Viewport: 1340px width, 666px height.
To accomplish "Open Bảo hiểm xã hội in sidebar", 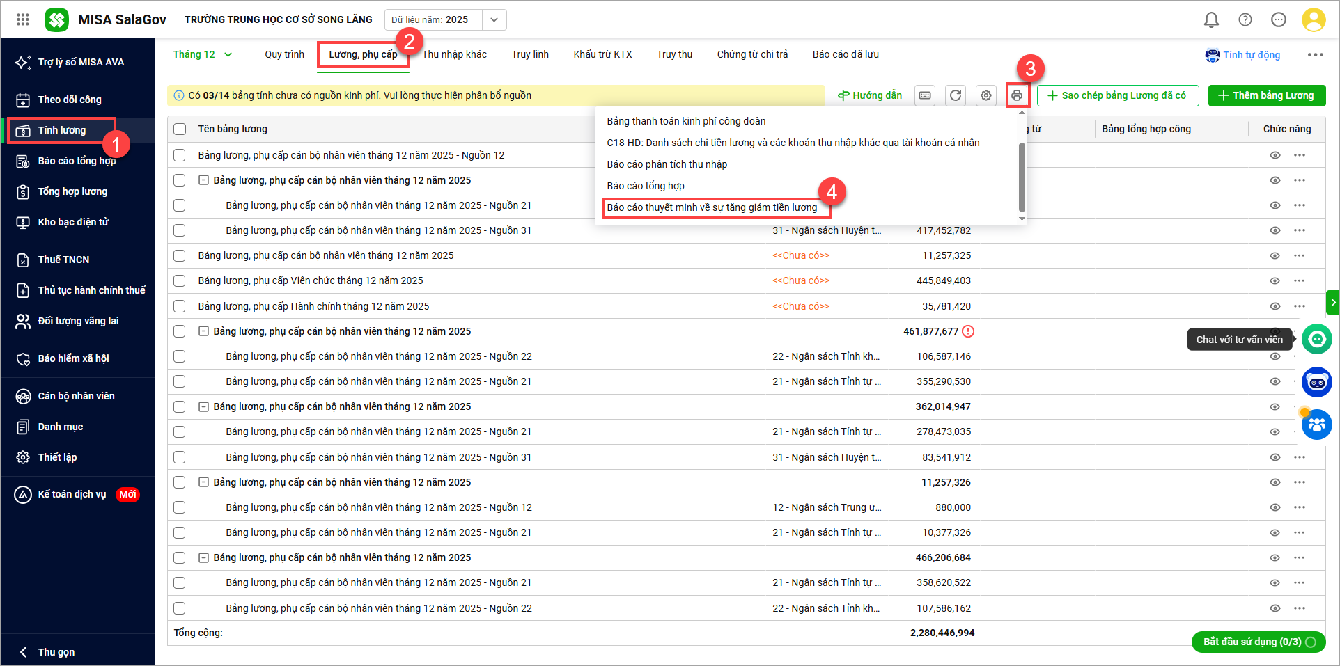I will click(73, 358).
